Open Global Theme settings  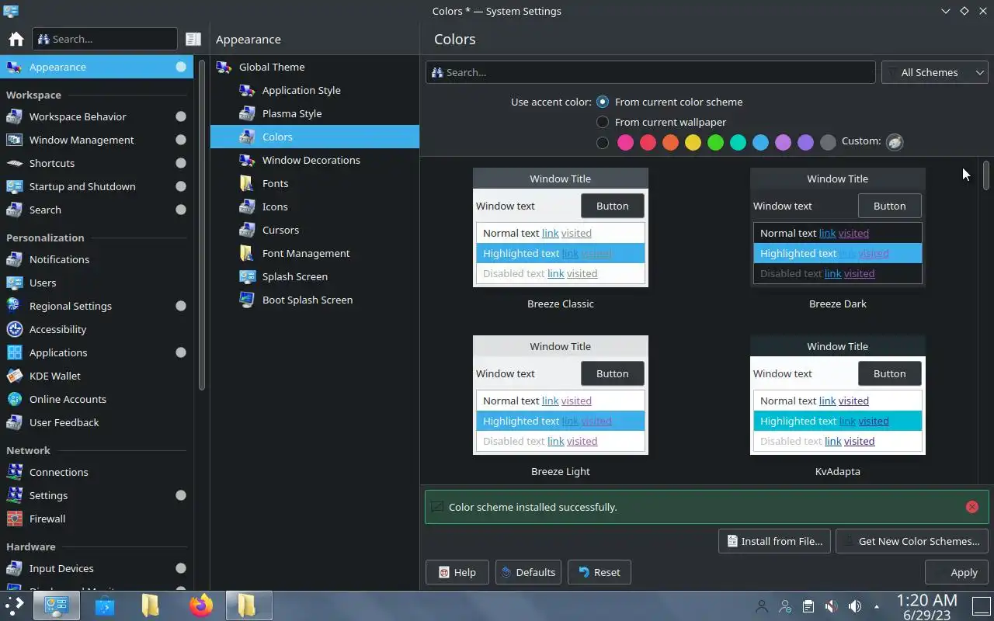(x=315, y=67)
